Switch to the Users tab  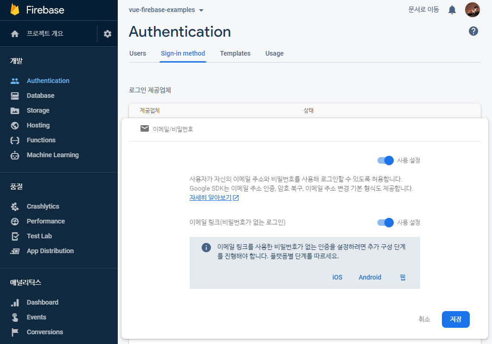coord(138,53)
